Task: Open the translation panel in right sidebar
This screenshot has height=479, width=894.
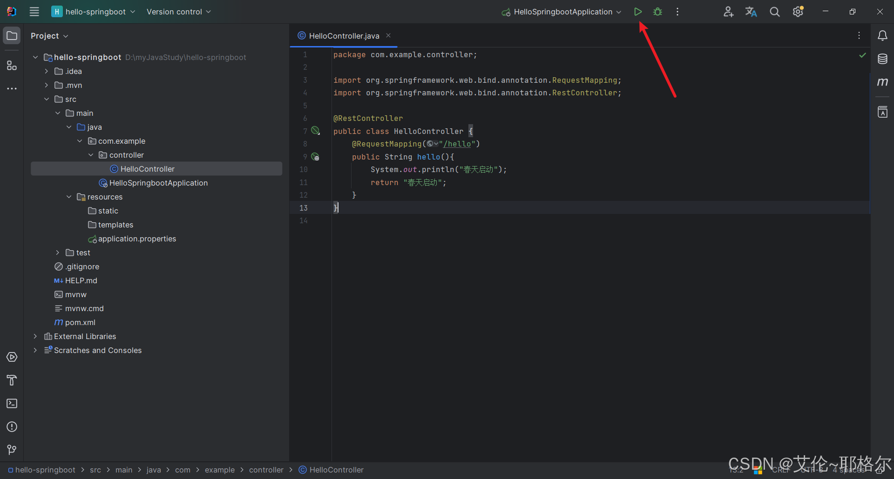Action: (882, 112)
